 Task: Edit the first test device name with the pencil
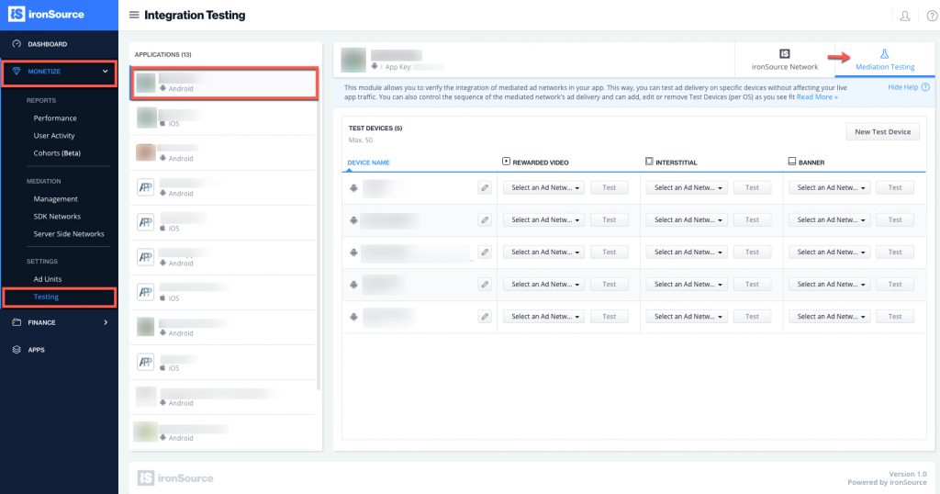pyautogui.click(x=485, y=187)
